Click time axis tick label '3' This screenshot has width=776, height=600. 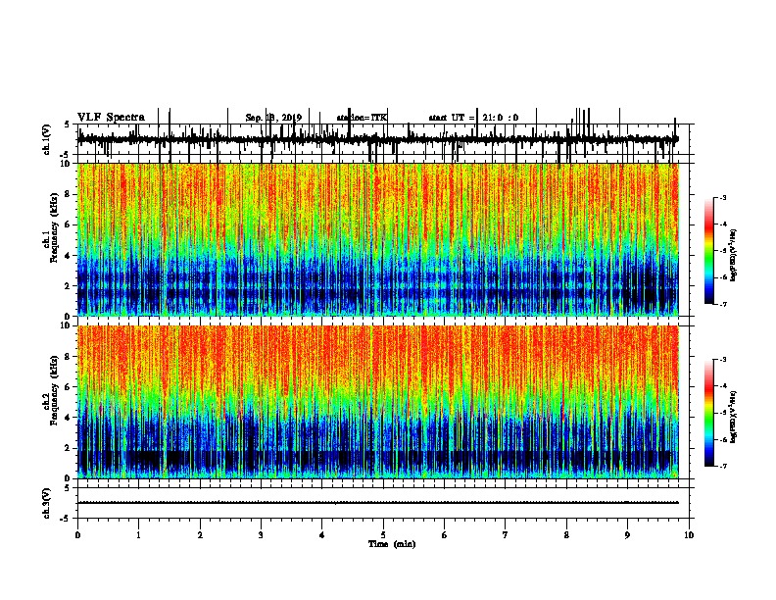tap(261, 535)
